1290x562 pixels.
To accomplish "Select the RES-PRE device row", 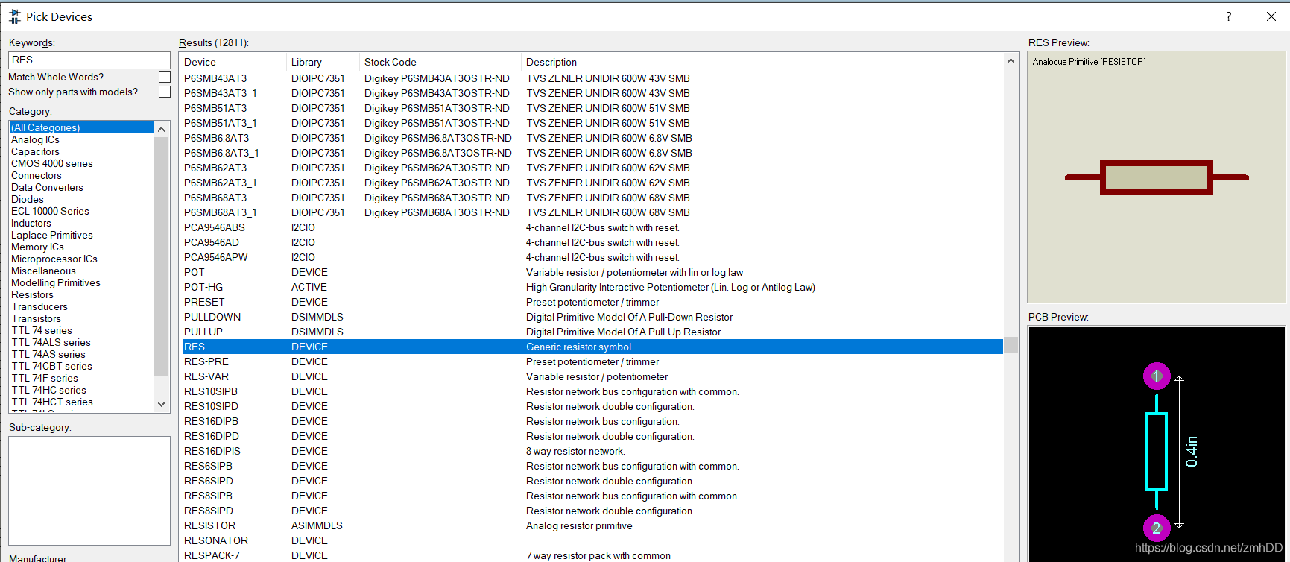I will [592, 361].
